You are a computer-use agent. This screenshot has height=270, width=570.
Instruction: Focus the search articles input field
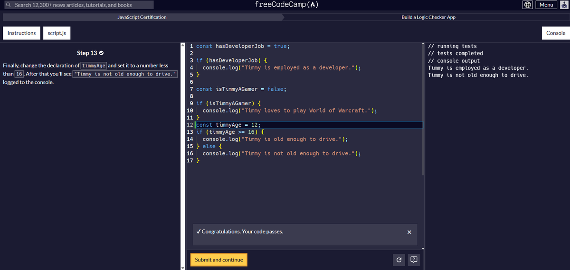[x=79, y=5]
